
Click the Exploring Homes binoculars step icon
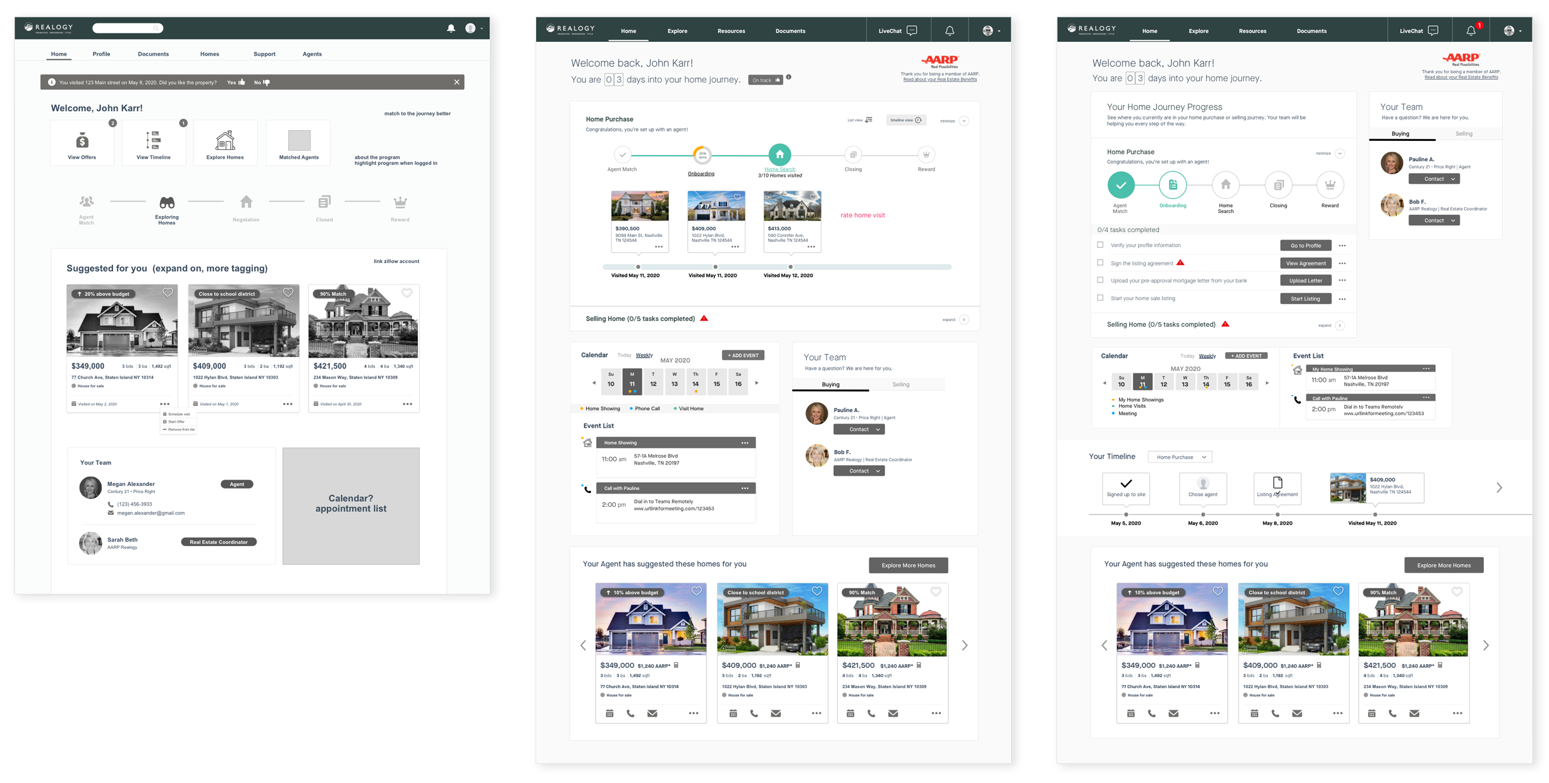coord(167,203)
